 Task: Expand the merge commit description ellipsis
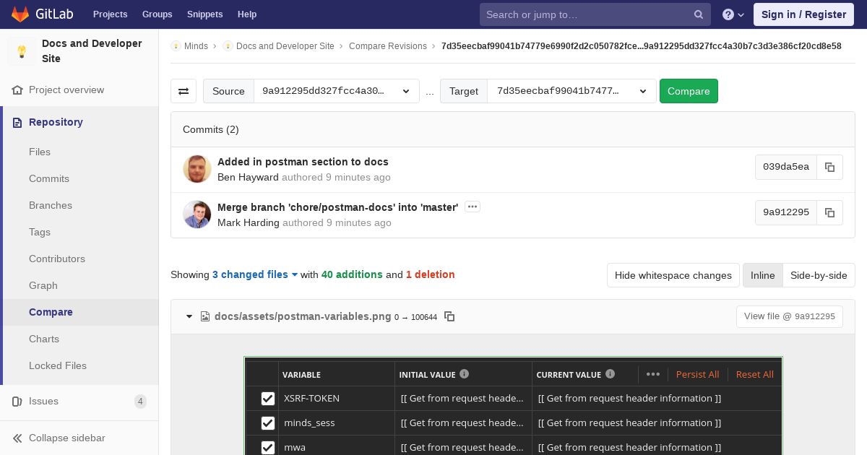pyautogui.click(x=473, y=207)
